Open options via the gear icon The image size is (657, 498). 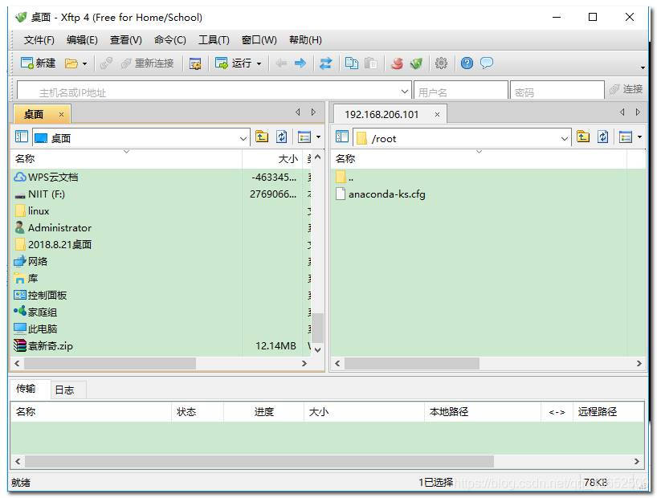click(x=441, y=63)
